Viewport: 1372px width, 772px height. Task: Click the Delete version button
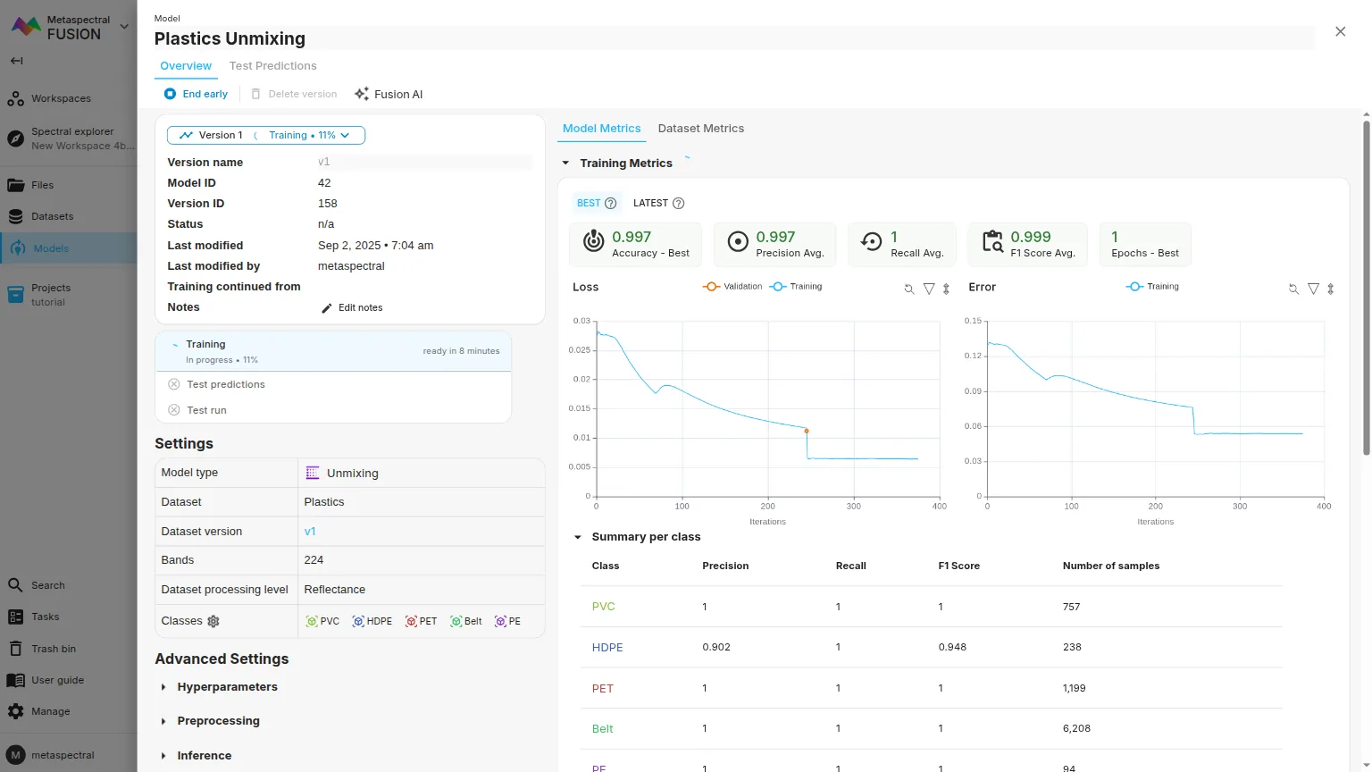tap(294, 94)
